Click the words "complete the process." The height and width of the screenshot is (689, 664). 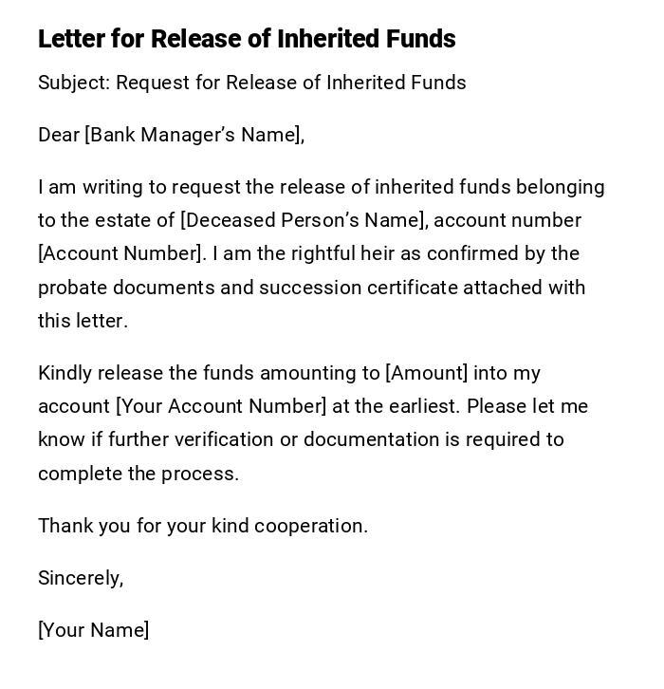(138, 474)
